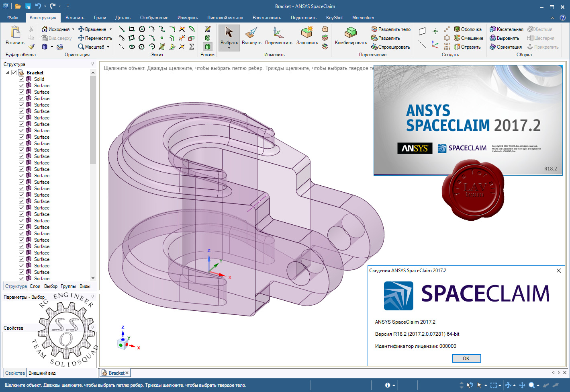Image resolution: width=570 pixels, height=392 pixels.
Task: Switch to the Грани ribbon tab
Action: 100,18
